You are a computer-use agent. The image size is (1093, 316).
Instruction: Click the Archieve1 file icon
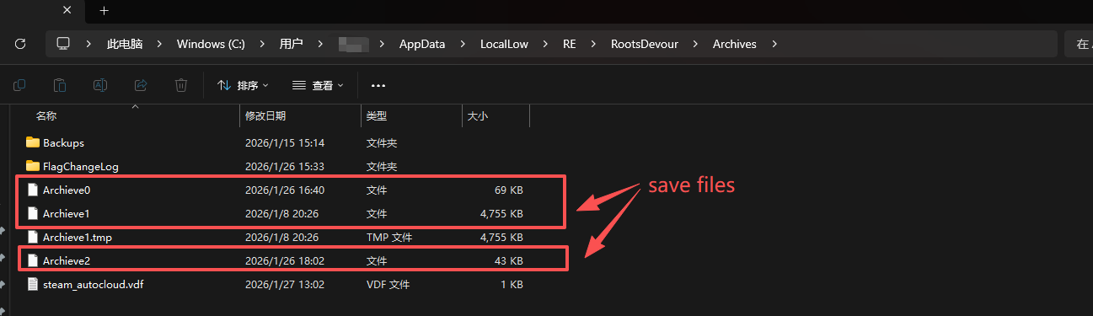[33, 214]
